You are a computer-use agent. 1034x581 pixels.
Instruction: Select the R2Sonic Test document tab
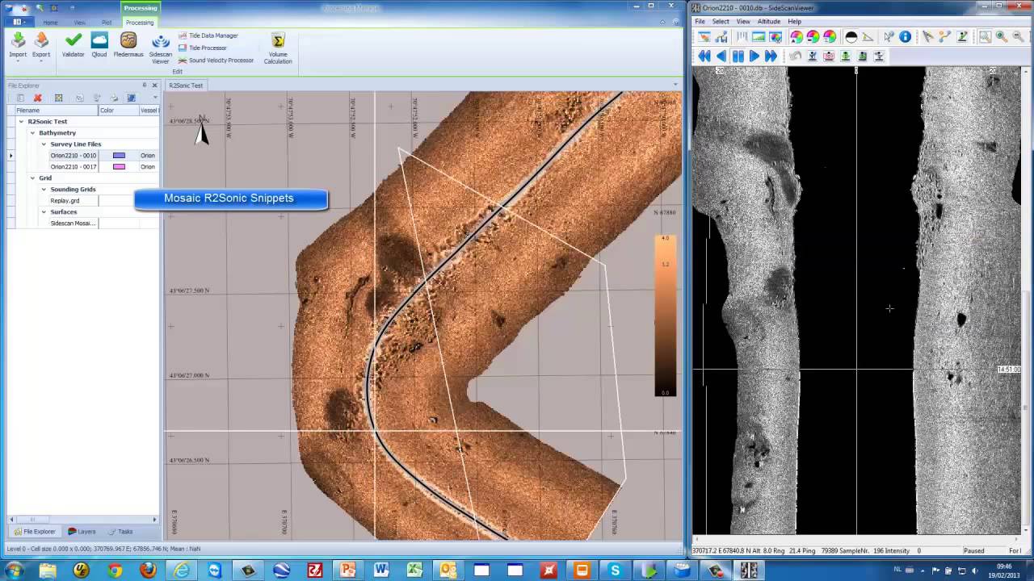186,86
